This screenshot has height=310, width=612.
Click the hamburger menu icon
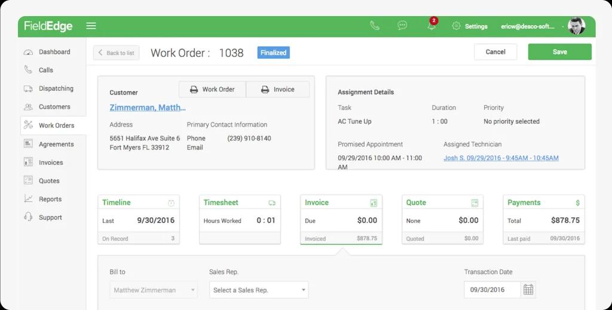pos(91,26)
